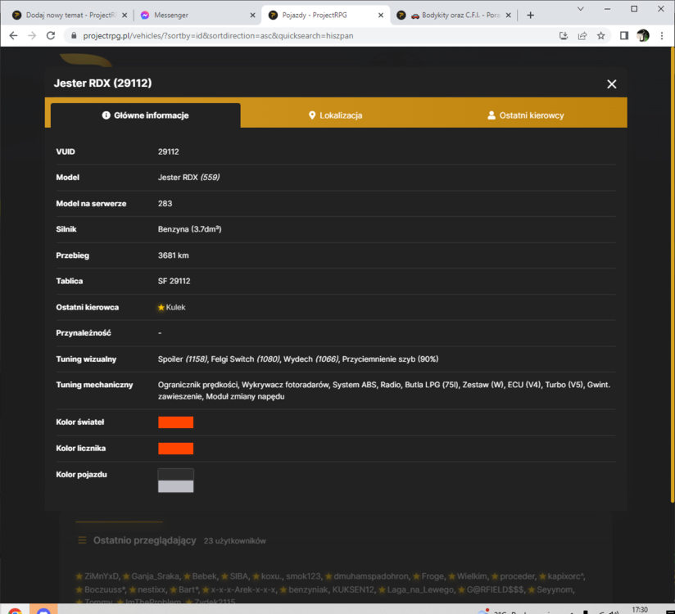Click the Kolor pojazdu dark swatch
Screen dimensions: 675x614
pos(175,475)
